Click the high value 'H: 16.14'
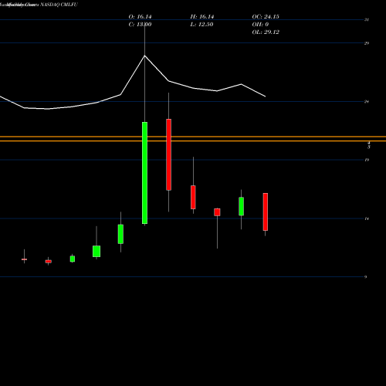 tap(202, 17)
